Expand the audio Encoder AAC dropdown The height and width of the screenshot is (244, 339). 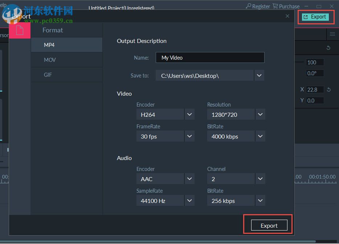coord(189,179)
